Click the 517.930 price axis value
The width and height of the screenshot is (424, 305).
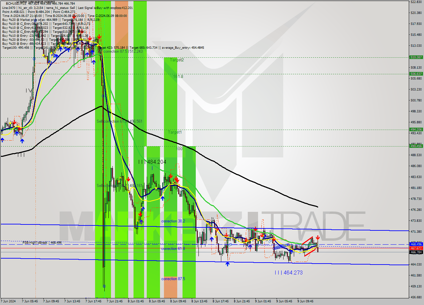(x=416, y=24)
